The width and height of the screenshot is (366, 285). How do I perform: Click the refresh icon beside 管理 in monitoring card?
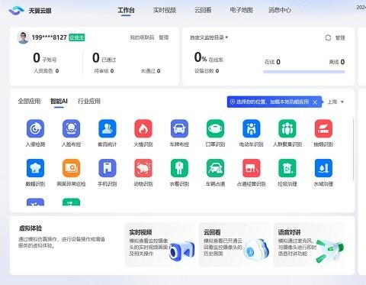[x=328, y=37]
